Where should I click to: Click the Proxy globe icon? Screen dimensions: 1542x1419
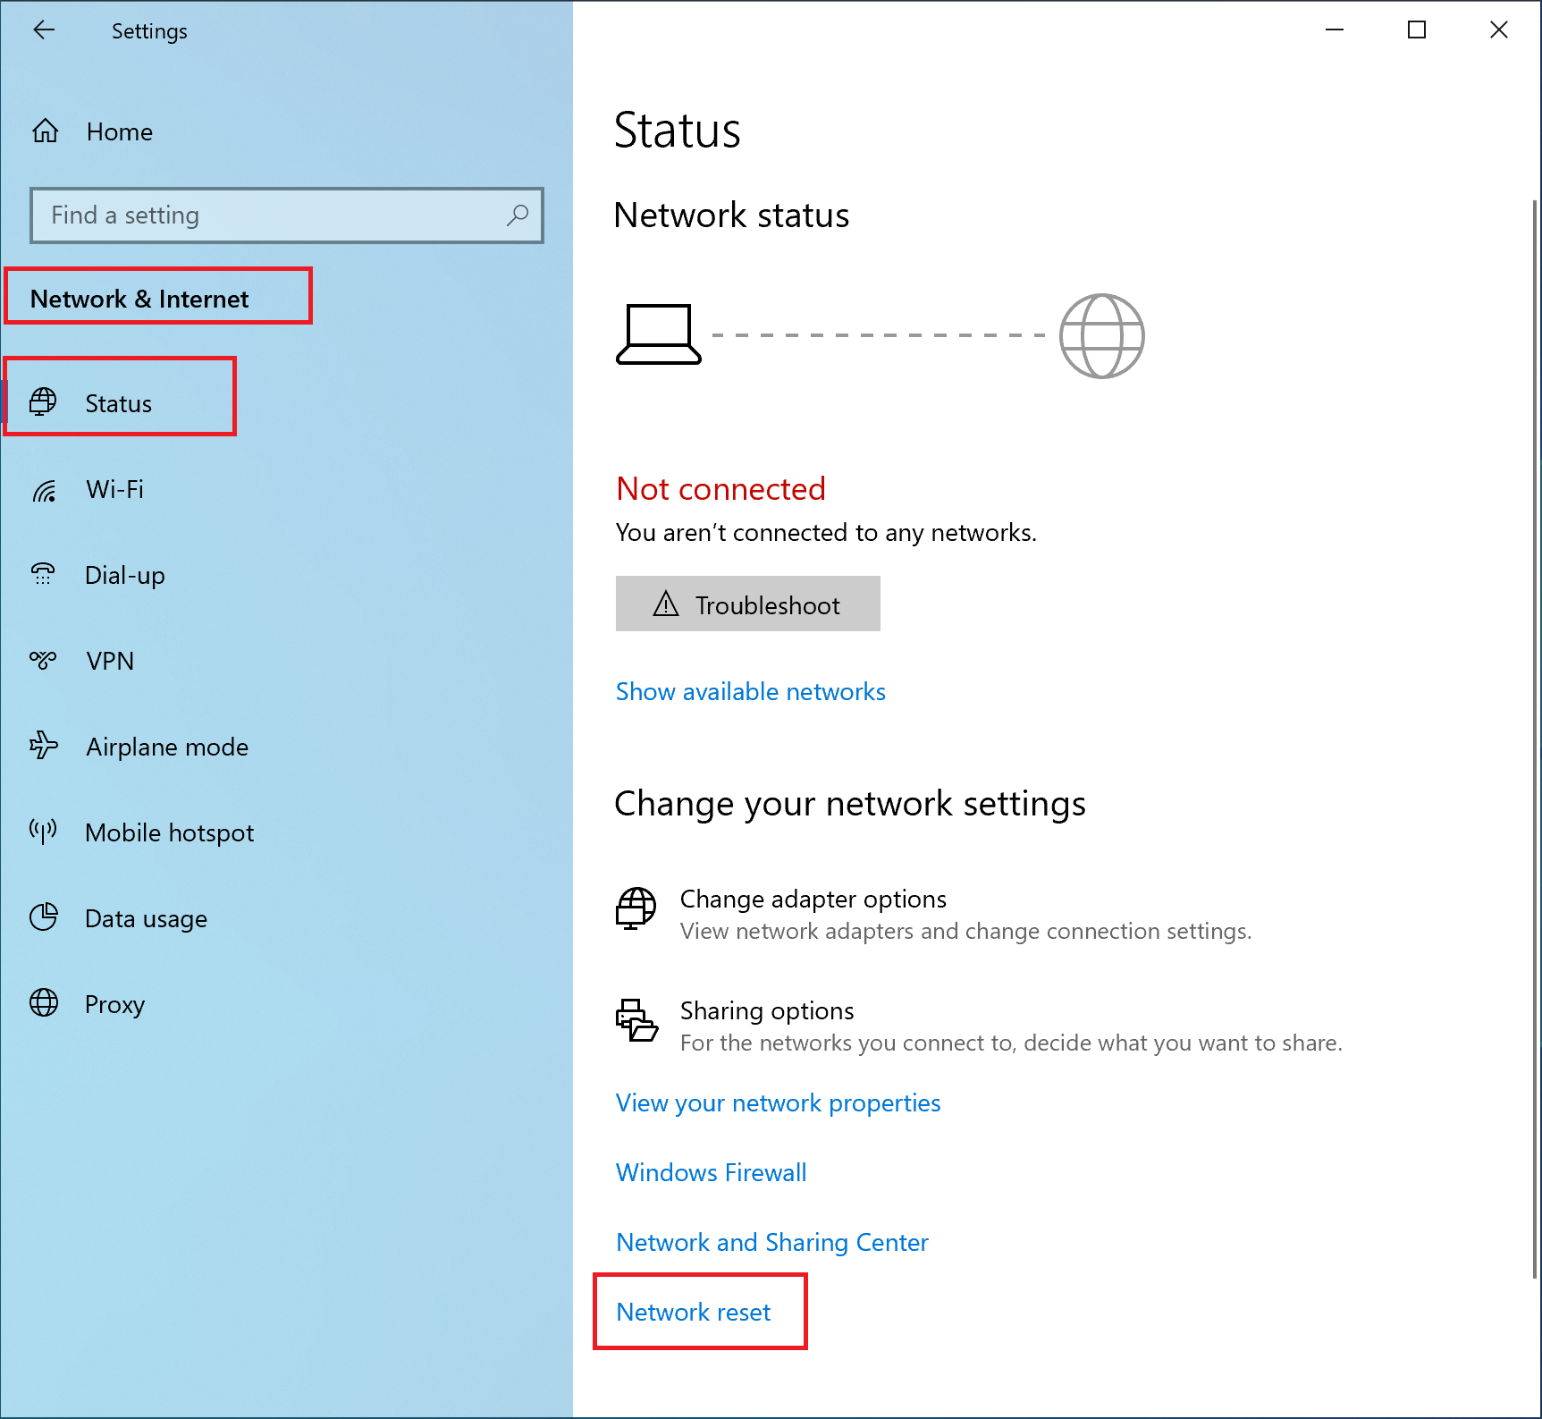[43, 1003]
